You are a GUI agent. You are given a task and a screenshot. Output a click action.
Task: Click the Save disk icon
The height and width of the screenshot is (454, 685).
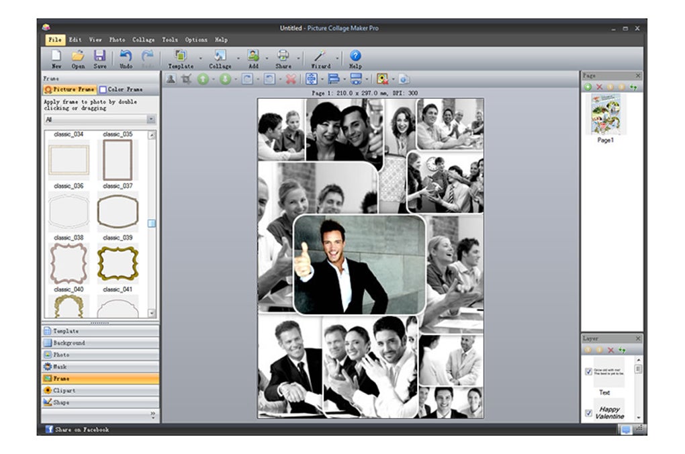99,56
